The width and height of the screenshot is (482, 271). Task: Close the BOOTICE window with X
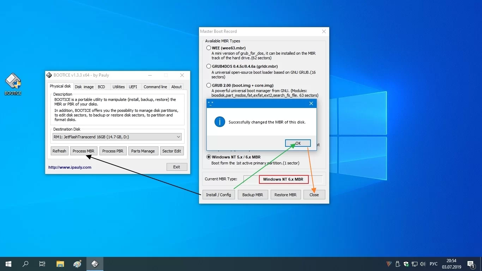coord(182,75)
